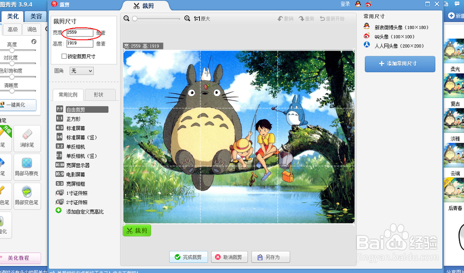Select the 局部变色笔 recolor tool
Viewport: 464px width, 273px height.
[x=27, y=196]
